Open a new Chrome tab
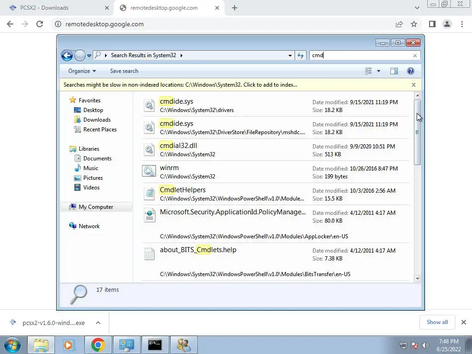This screenshot has height=354, width=472. 235,8
